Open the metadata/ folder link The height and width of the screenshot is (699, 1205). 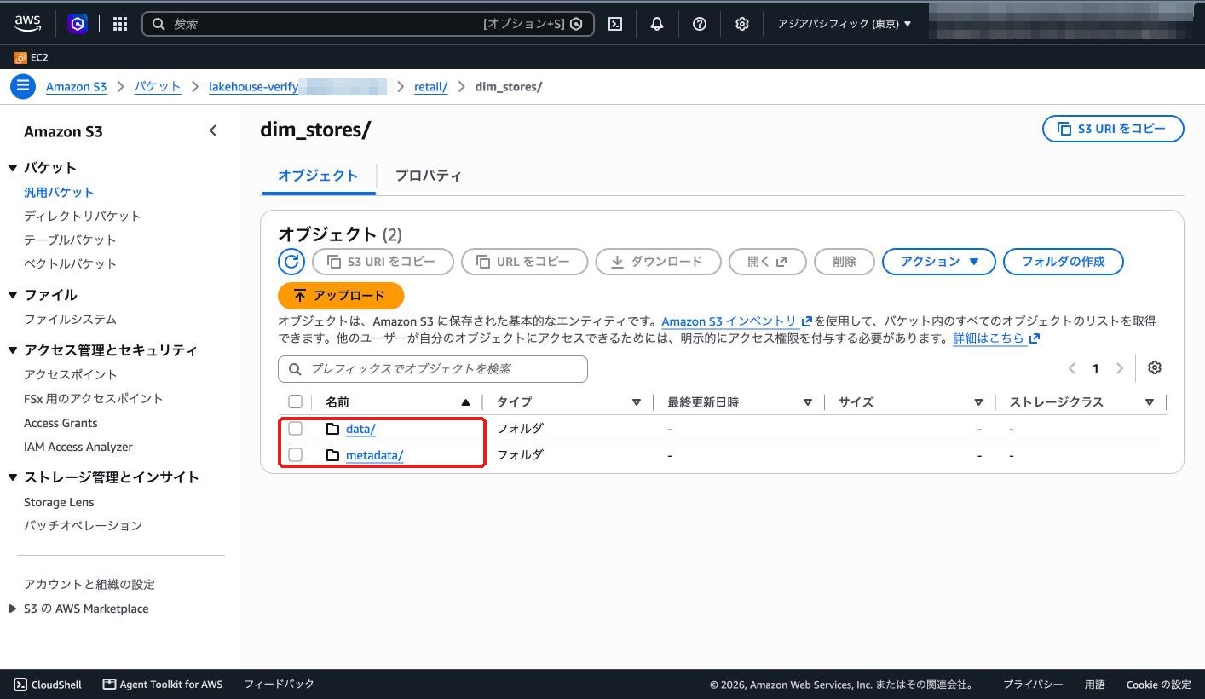click(375, 455)
